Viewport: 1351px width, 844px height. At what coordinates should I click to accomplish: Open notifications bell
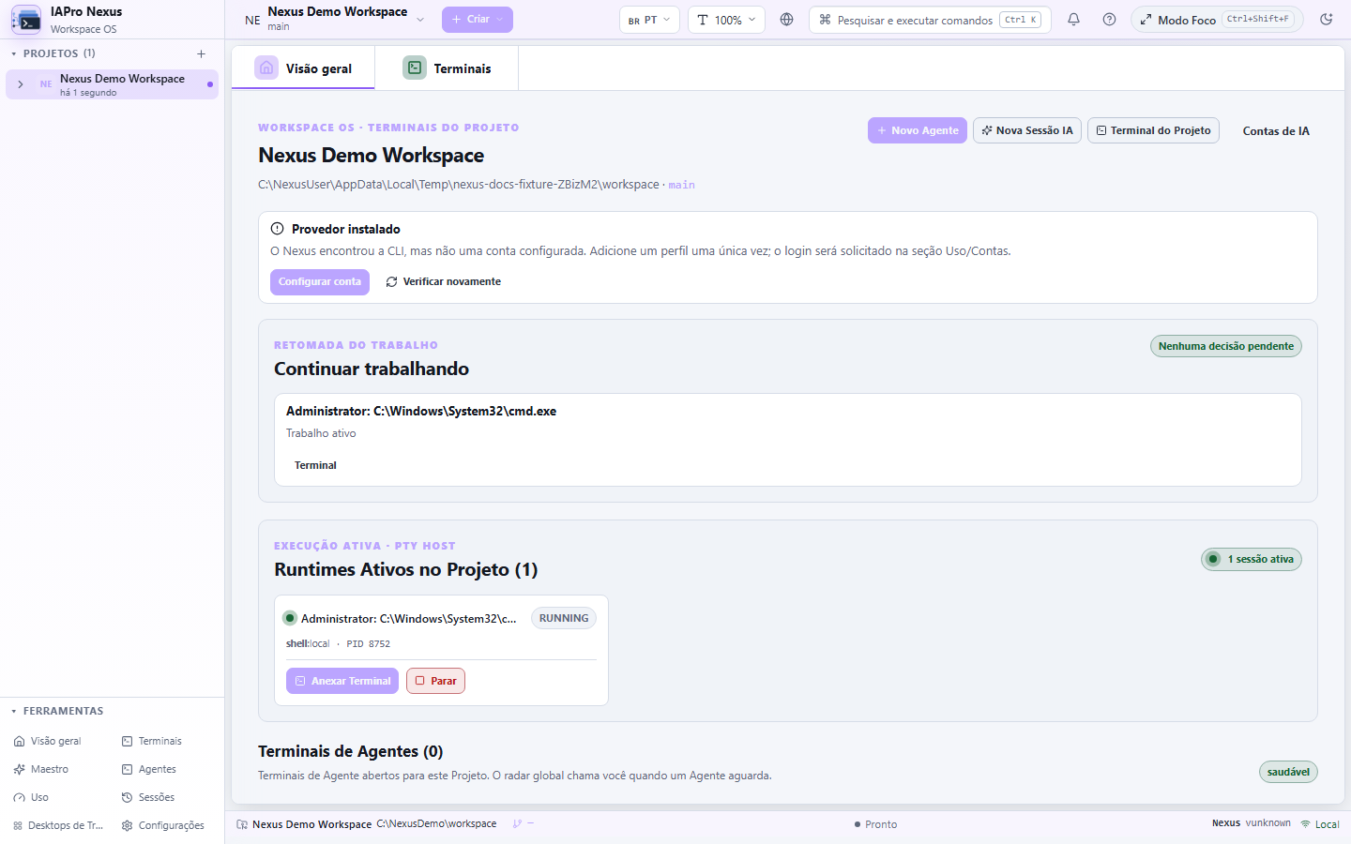1073,20
